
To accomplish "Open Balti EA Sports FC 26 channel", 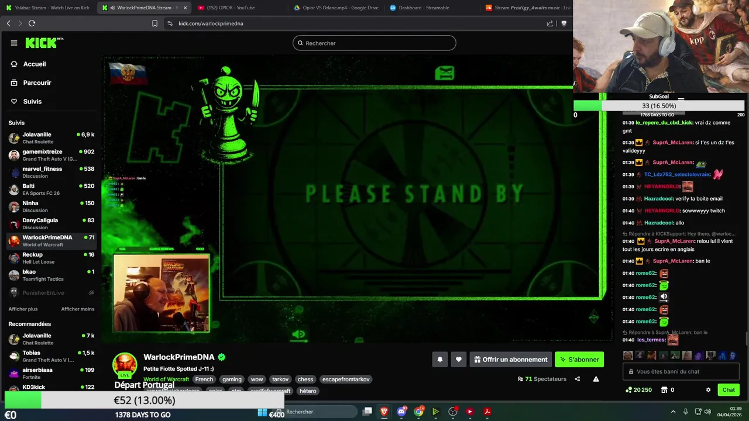I will tap(51, 189).
